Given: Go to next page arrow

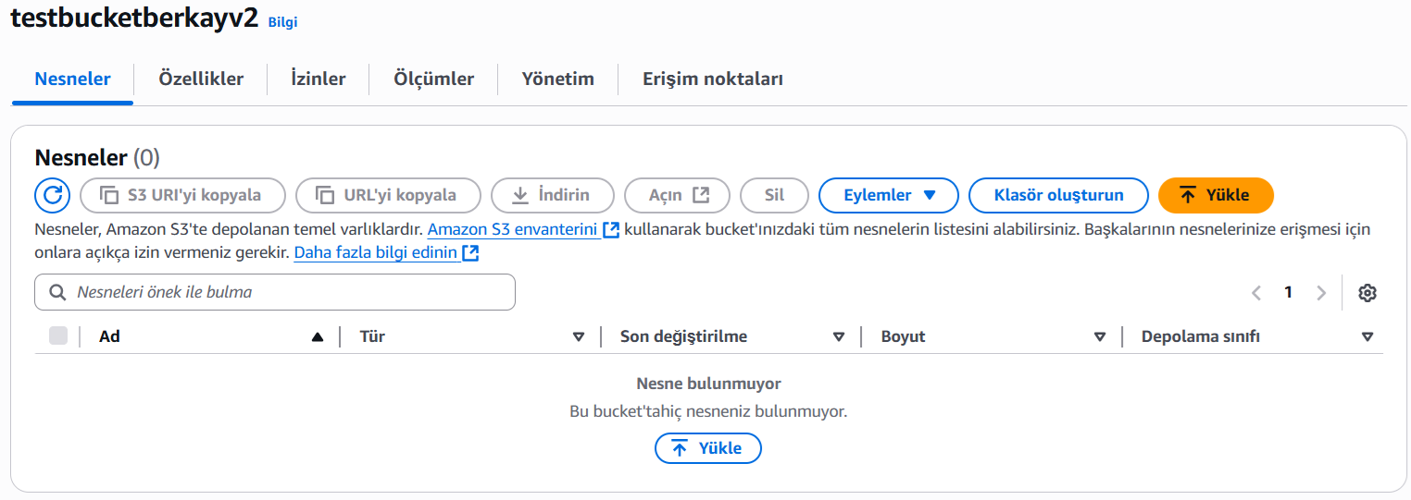Looking at the screenshot, I should coord(1321,293).
